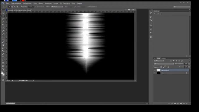The image size is (199, 112).
Task: Open the Файл menu
Action: (x=7, y=3)
